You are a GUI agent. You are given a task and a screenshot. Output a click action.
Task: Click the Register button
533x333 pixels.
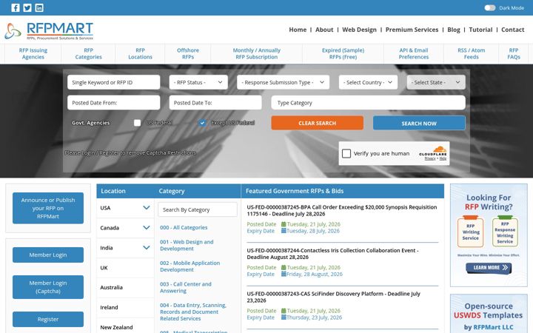click(x=48, y=320)
